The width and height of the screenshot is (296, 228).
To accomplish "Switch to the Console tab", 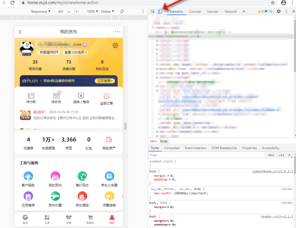I will click(x=195, y=11).
